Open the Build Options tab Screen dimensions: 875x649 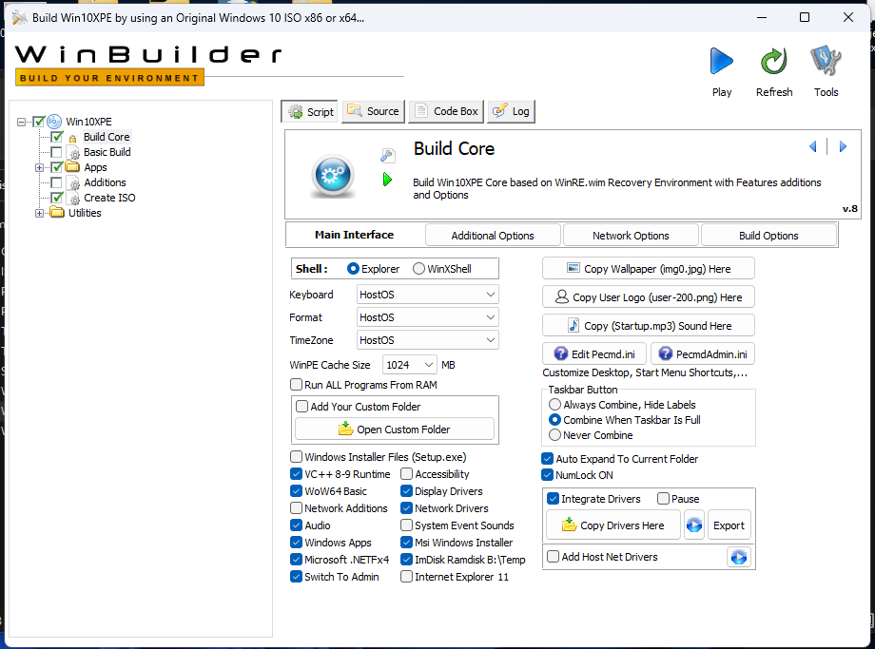(x=768, y=236)
